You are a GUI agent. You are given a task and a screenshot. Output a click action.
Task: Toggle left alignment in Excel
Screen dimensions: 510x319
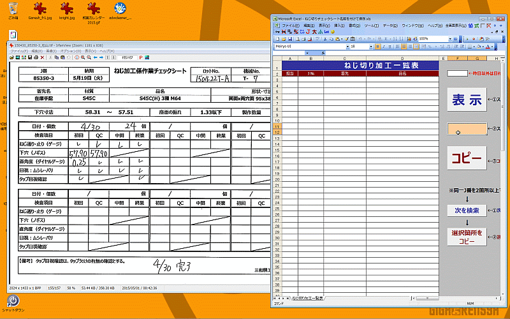[x=397, y=47]
